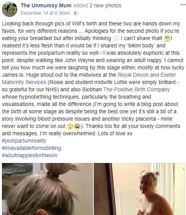Open the December 14 at 9:36am timestamp
Screen dimensions: 186x215
pos(45,13)
